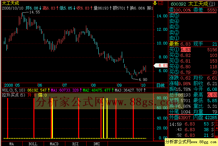This screenshot has width=218, height=146.
Task: Click the 14.00 price axis label
Action: point(162,16)
